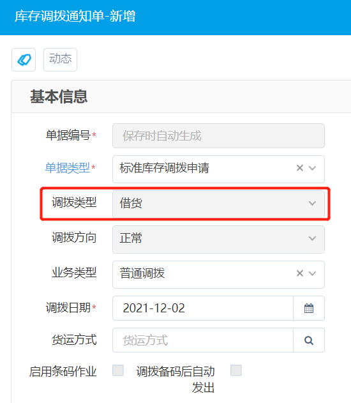The height and width of the screenshot is (403, 351).
Task: Click the blue tag icon button
Action: (24, 59)
